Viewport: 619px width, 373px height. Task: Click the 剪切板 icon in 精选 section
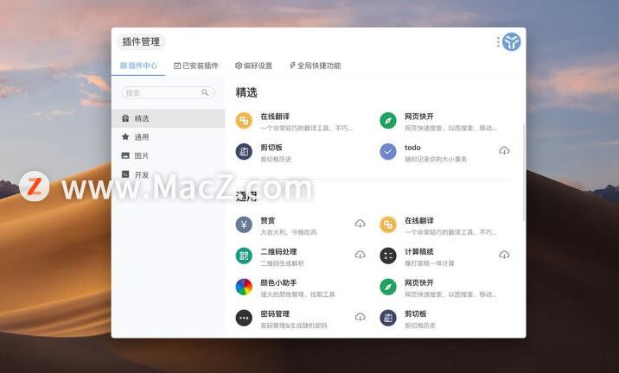click(244, 151)
